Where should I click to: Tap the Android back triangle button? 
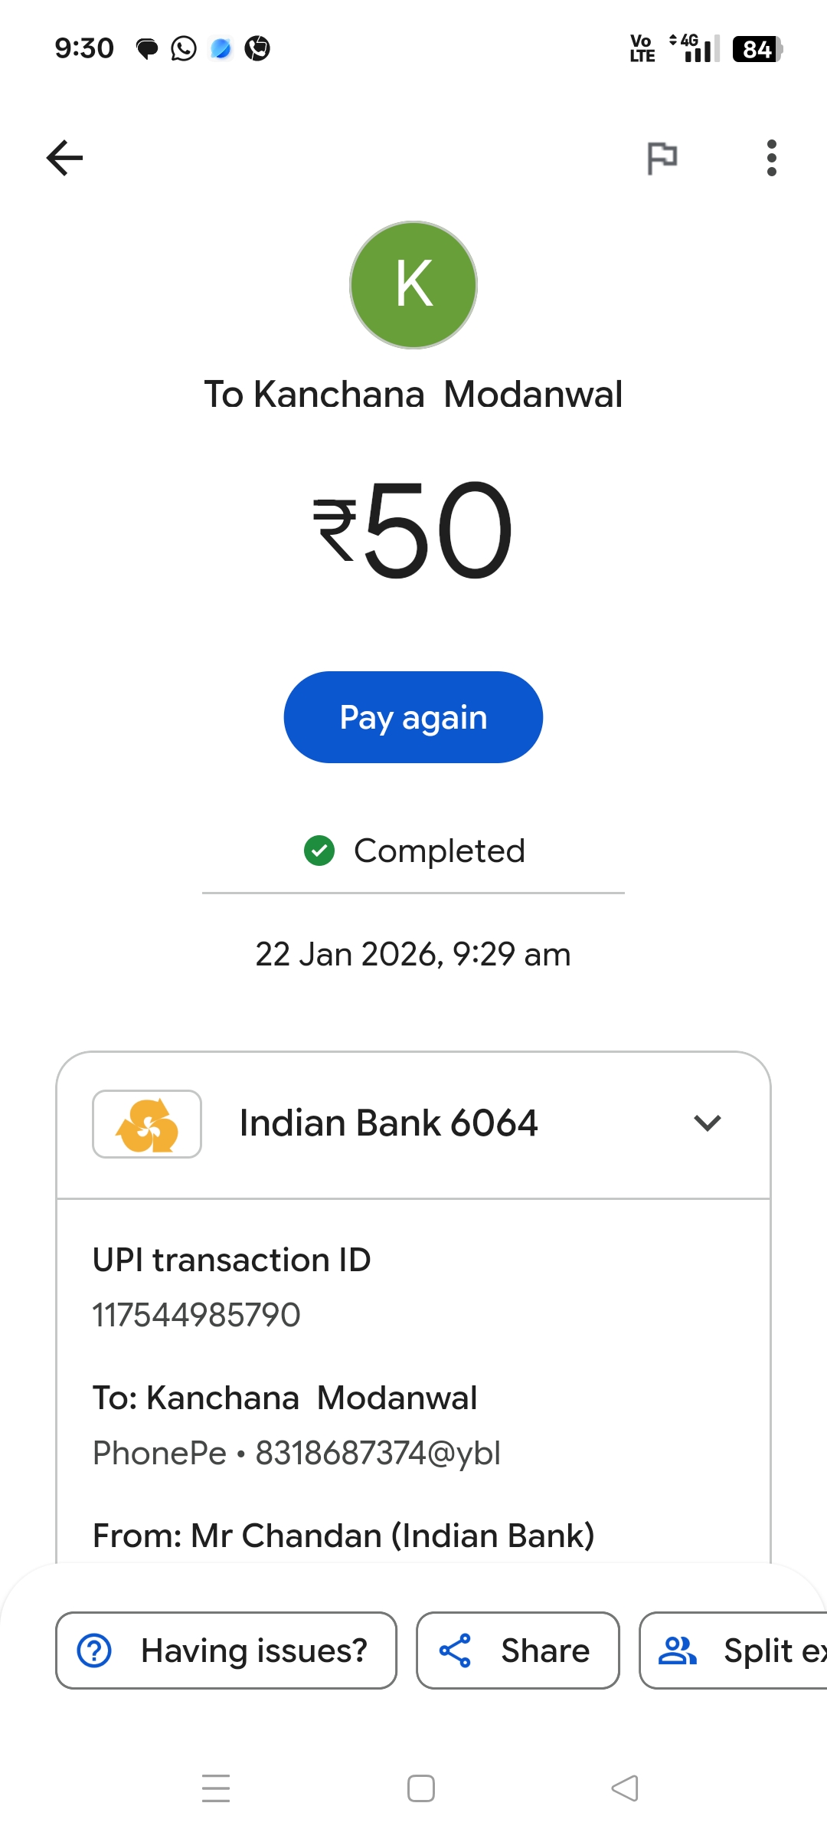[x=625, y=1788]
